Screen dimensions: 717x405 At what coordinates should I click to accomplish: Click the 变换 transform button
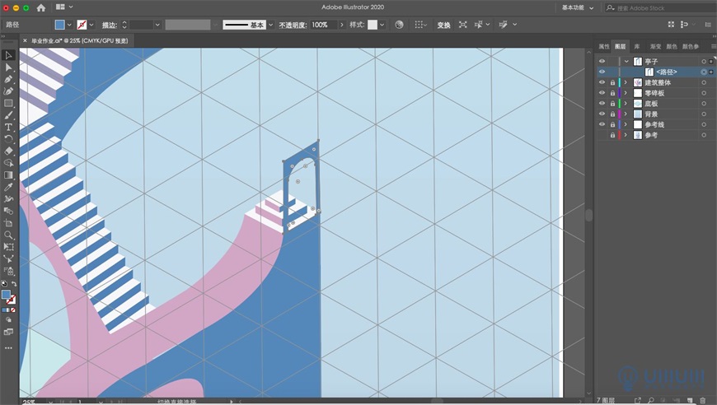coord(443,26)
